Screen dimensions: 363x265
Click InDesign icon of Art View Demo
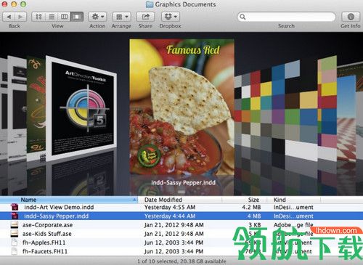pos(15,207)
